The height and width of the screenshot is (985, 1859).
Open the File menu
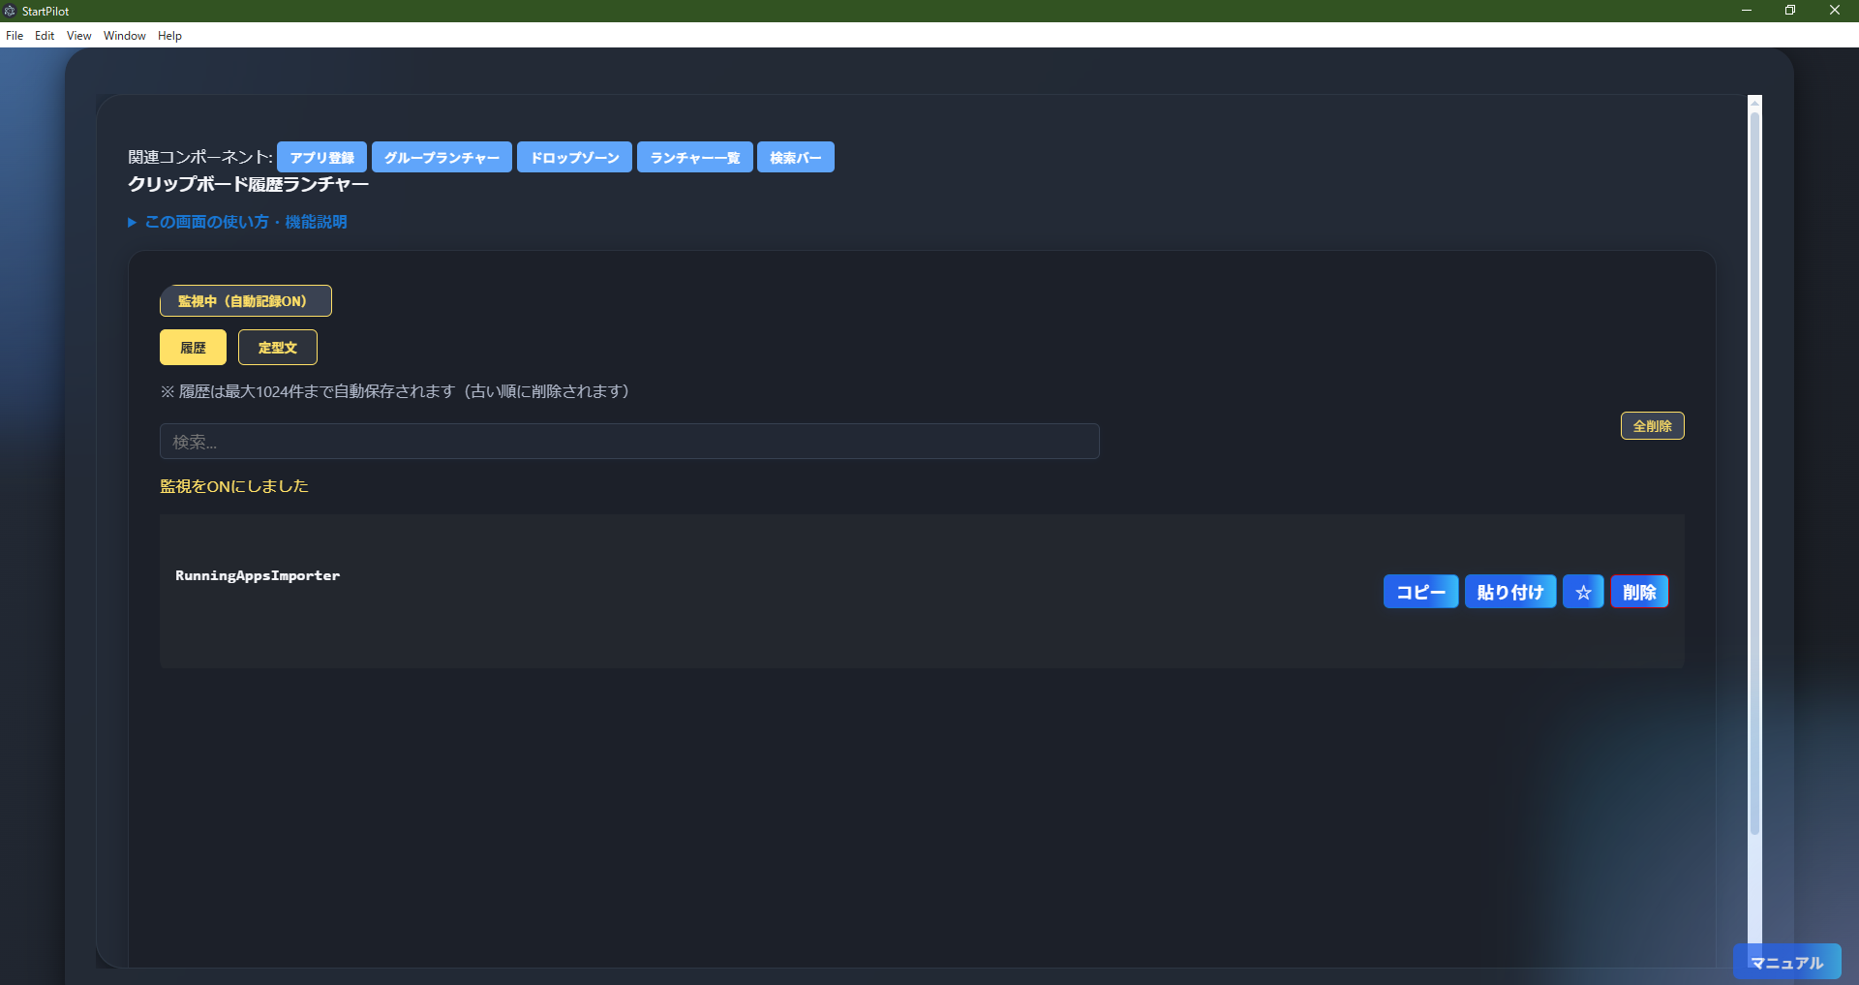[x=15, y=36]
